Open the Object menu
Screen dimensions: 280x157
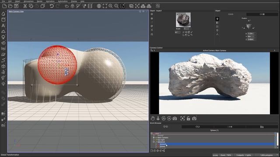tap(17, 1)
